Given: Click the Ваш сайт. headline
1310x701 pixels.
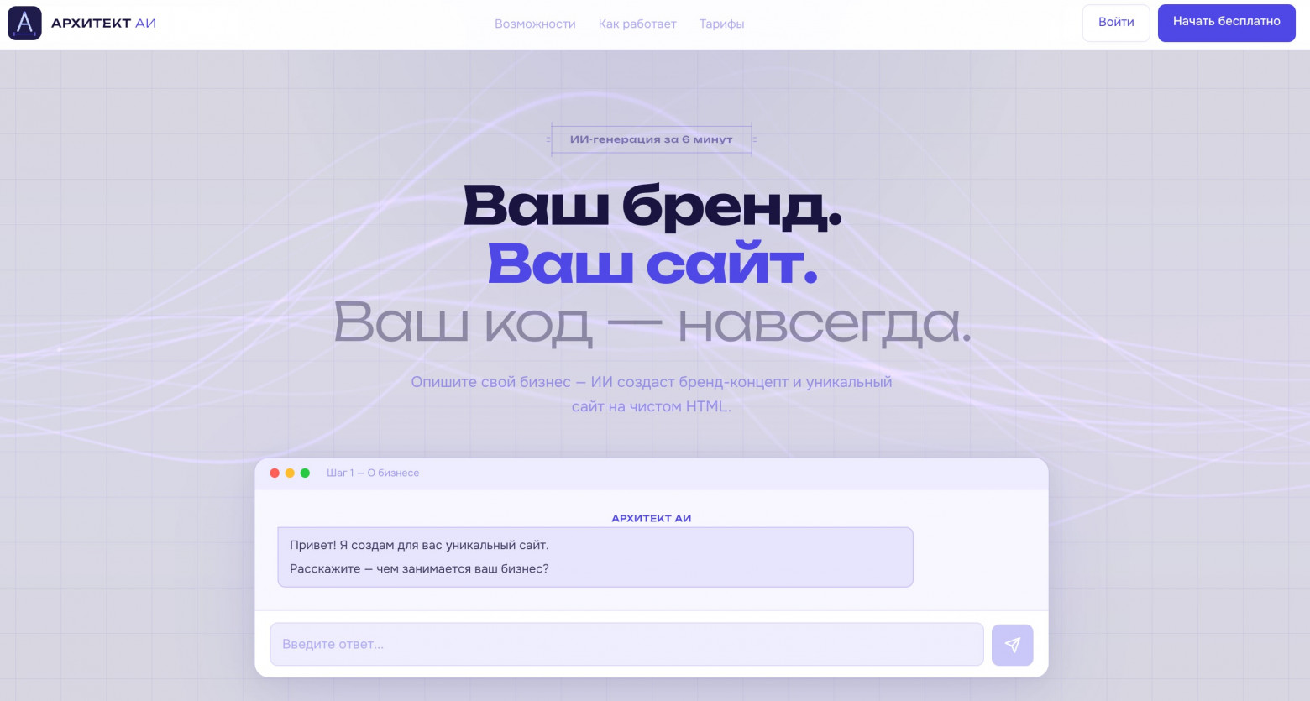Looking at the screenshot, I should point(652,264).
